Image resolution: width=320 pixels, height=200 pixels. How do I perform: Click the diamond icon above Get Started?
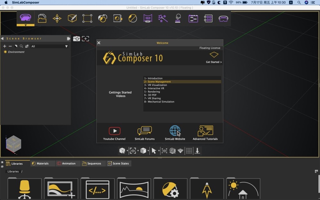214,55
